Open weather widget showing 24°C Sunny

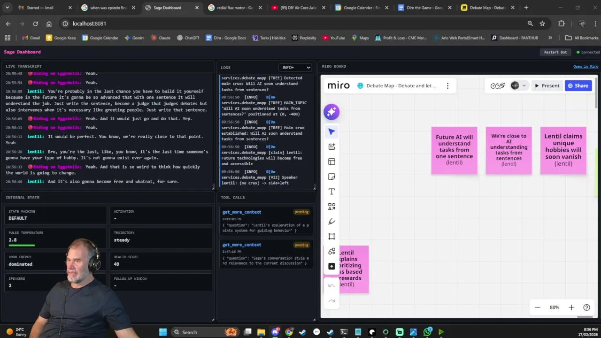coord(16,332)
